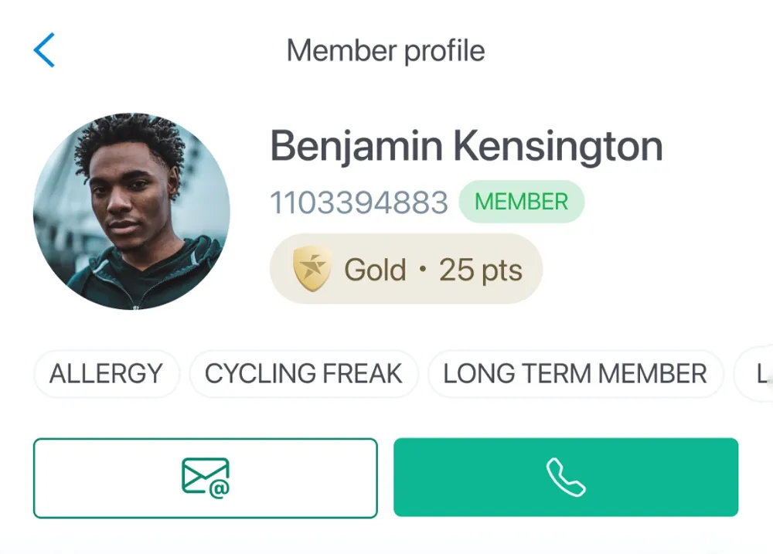
Task: Select the CYCLING FREAK tag
Action: (303, 374)
